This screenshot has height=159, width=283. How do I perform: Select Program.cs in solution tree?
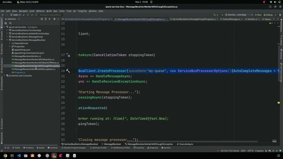coord(19,72)
